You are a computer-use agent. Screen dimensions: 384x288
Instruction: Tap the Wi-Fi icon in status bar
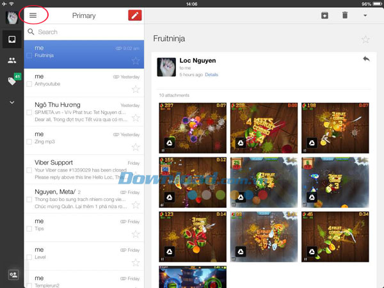pos(12,4)
